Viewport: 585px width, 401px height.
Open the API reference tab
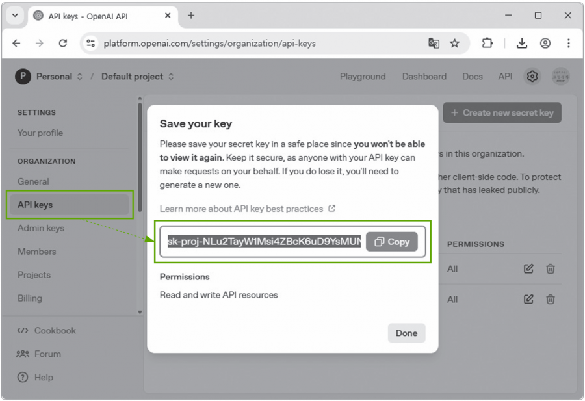pos(505,77)
